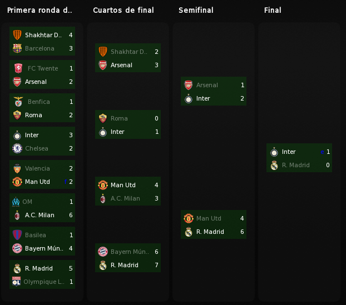Screen dimensions: 346x305
Task: Select the Basilea shield badge
Action: click(17, 235)
